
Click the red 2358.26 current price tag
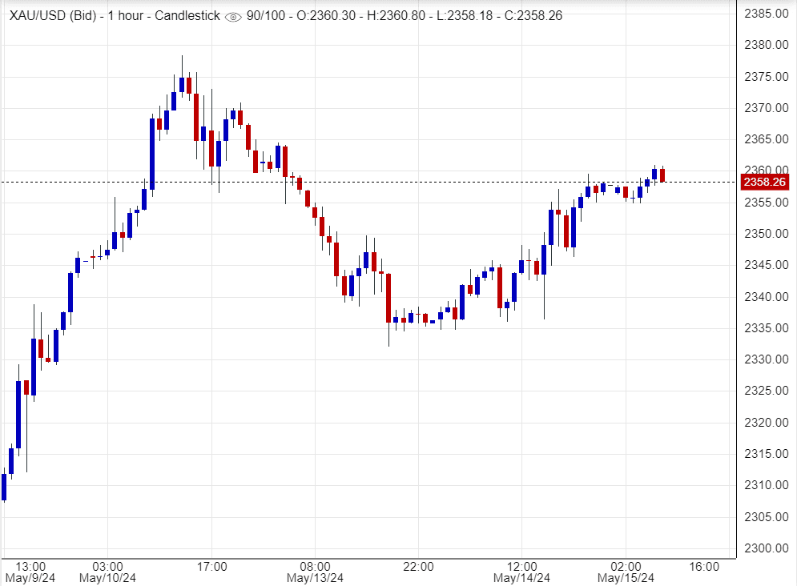click(x=765, y=183)
